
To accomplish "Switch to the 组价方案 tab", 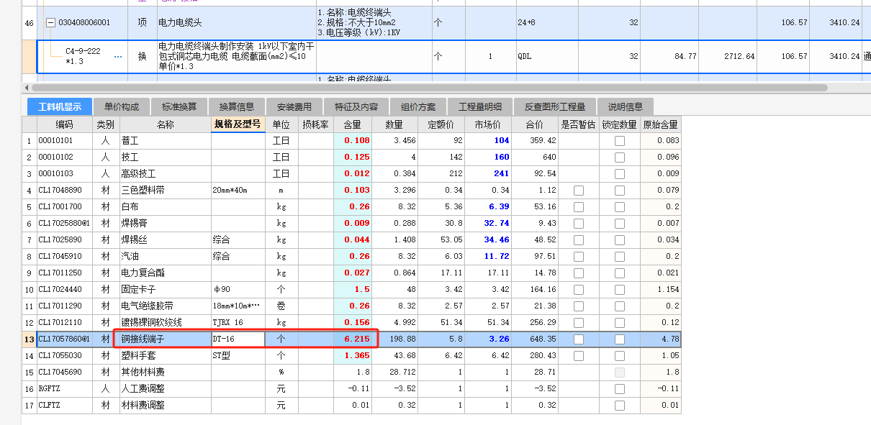I will pos(418,107).
